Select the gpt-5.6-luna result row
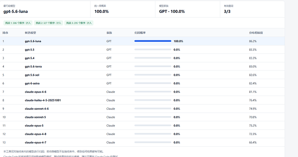 click(x=143, y=41)
